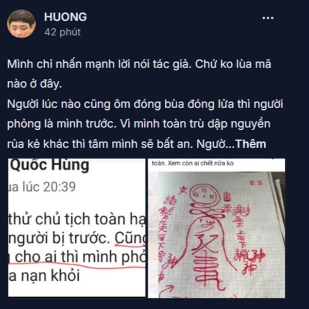309x309 pixels.
Task: Open the left Quốc Hùng screenshot image
Action: [77, 228]
